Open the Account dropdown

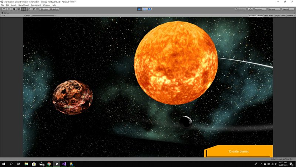259,9
